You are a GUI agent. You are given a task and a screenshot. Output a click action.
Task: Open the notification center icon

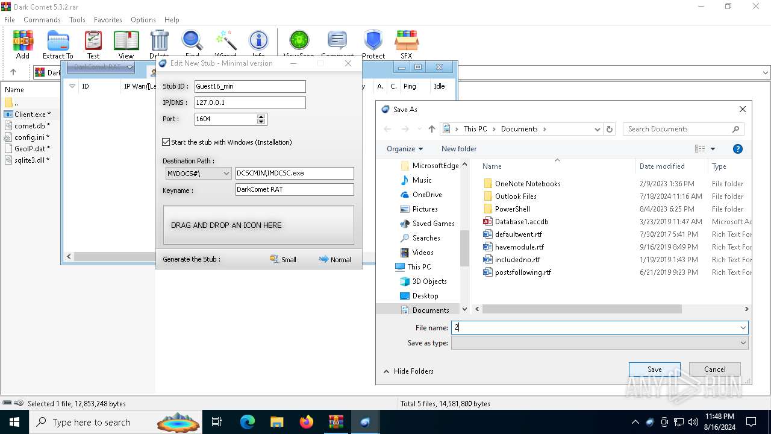tap(751, 422)
